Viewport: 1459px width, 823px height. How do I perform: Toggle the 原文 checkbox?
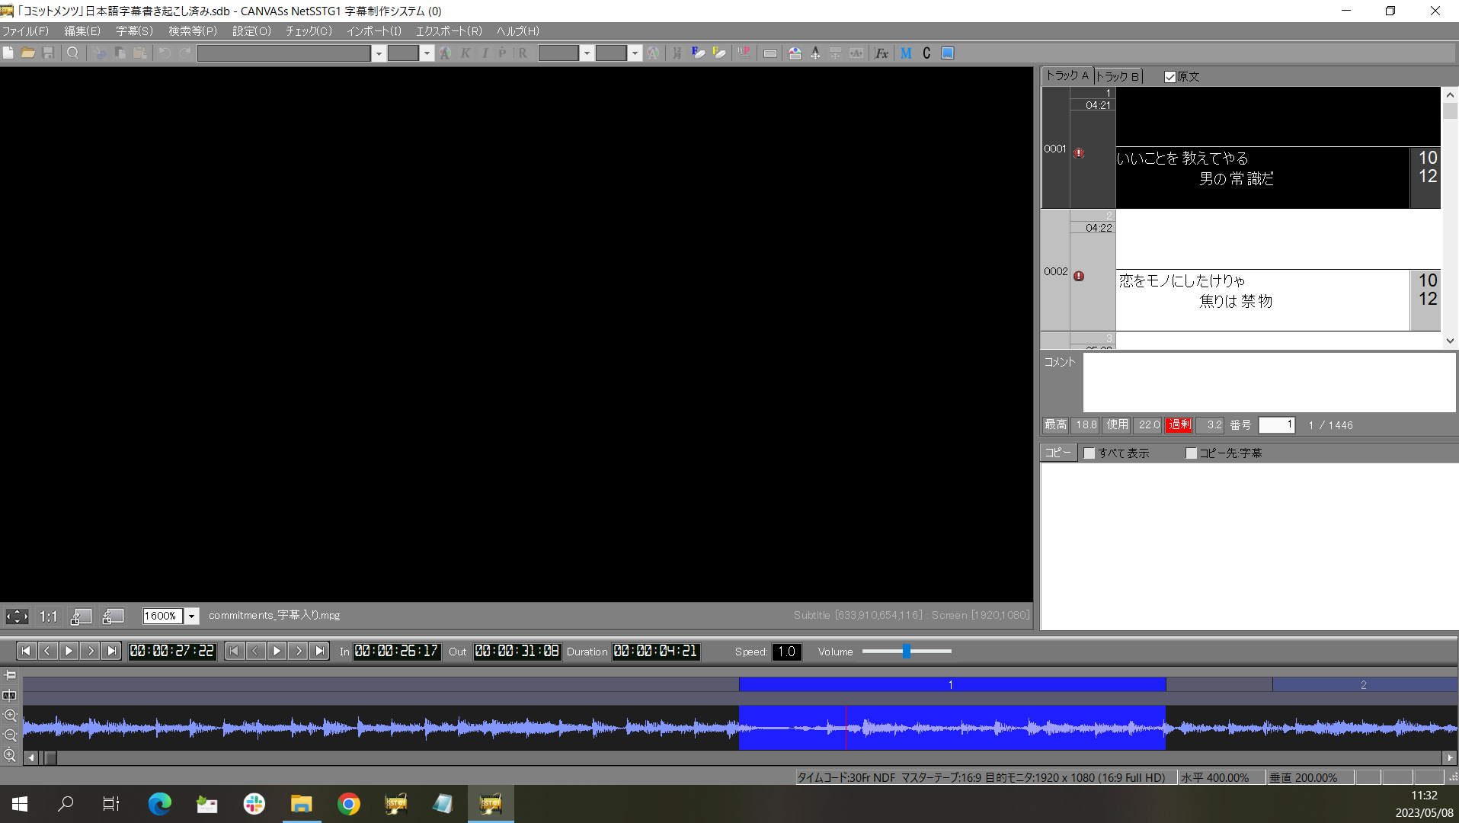(x=1170, y=77)
